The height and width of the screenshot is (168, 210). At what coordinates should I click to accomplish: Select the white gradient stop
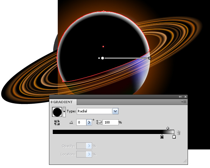pyautogui.click(x=174, y=136)
